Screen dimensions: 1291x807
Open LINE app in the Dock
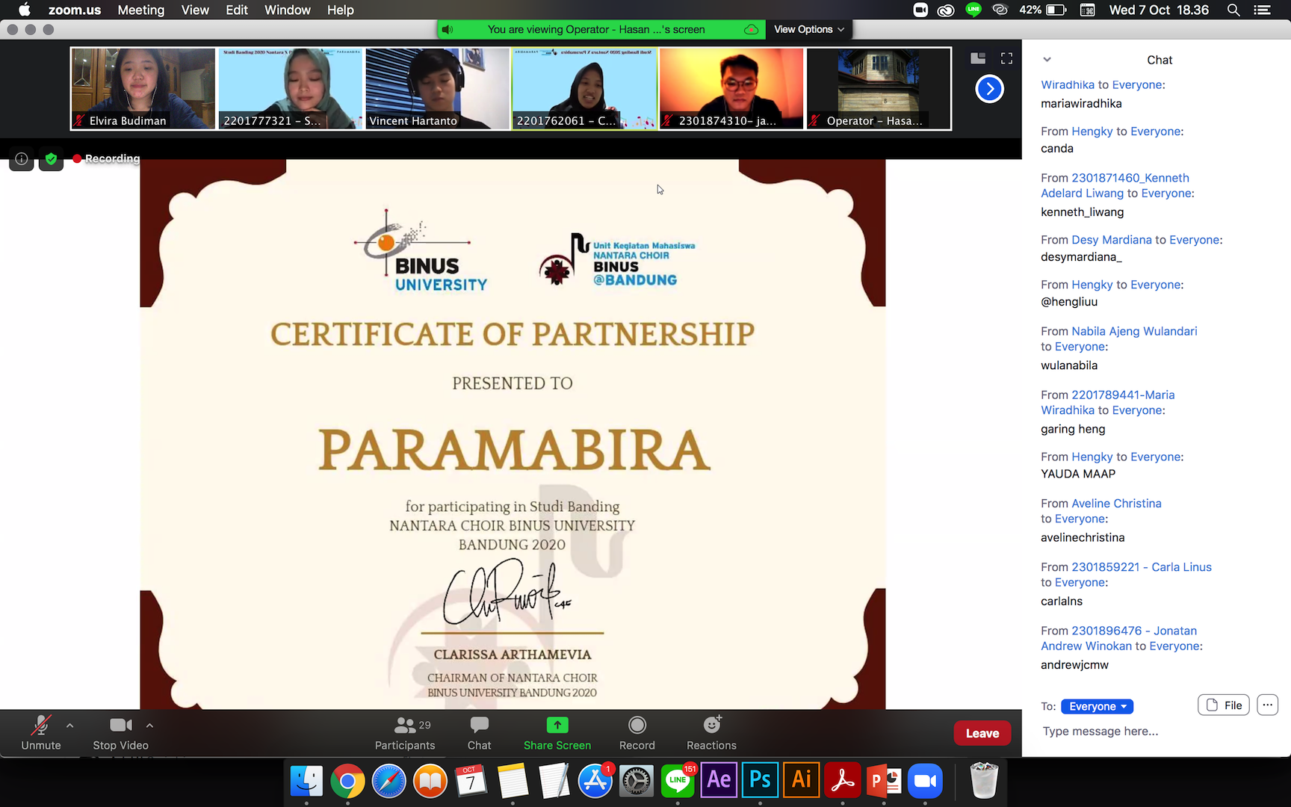(678, 781)
